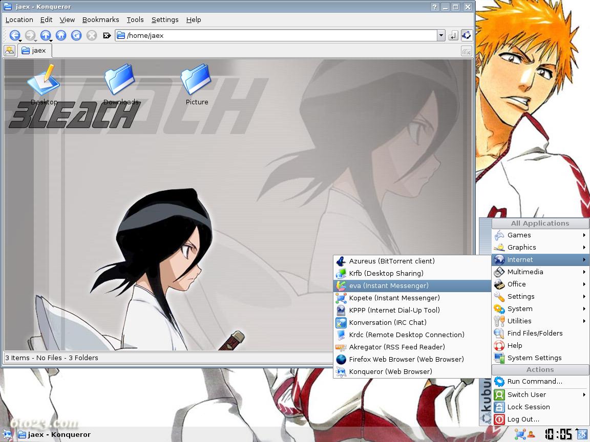Click panel launcher icon at far left

(7, 435)
